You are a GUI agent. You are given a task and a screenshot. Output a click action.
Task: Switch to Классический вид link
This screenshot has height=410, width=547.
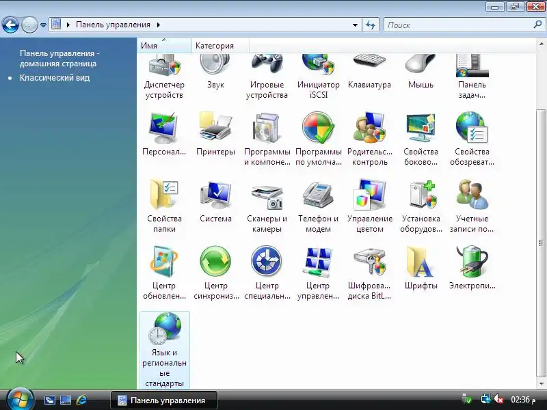tap(55, 78)
